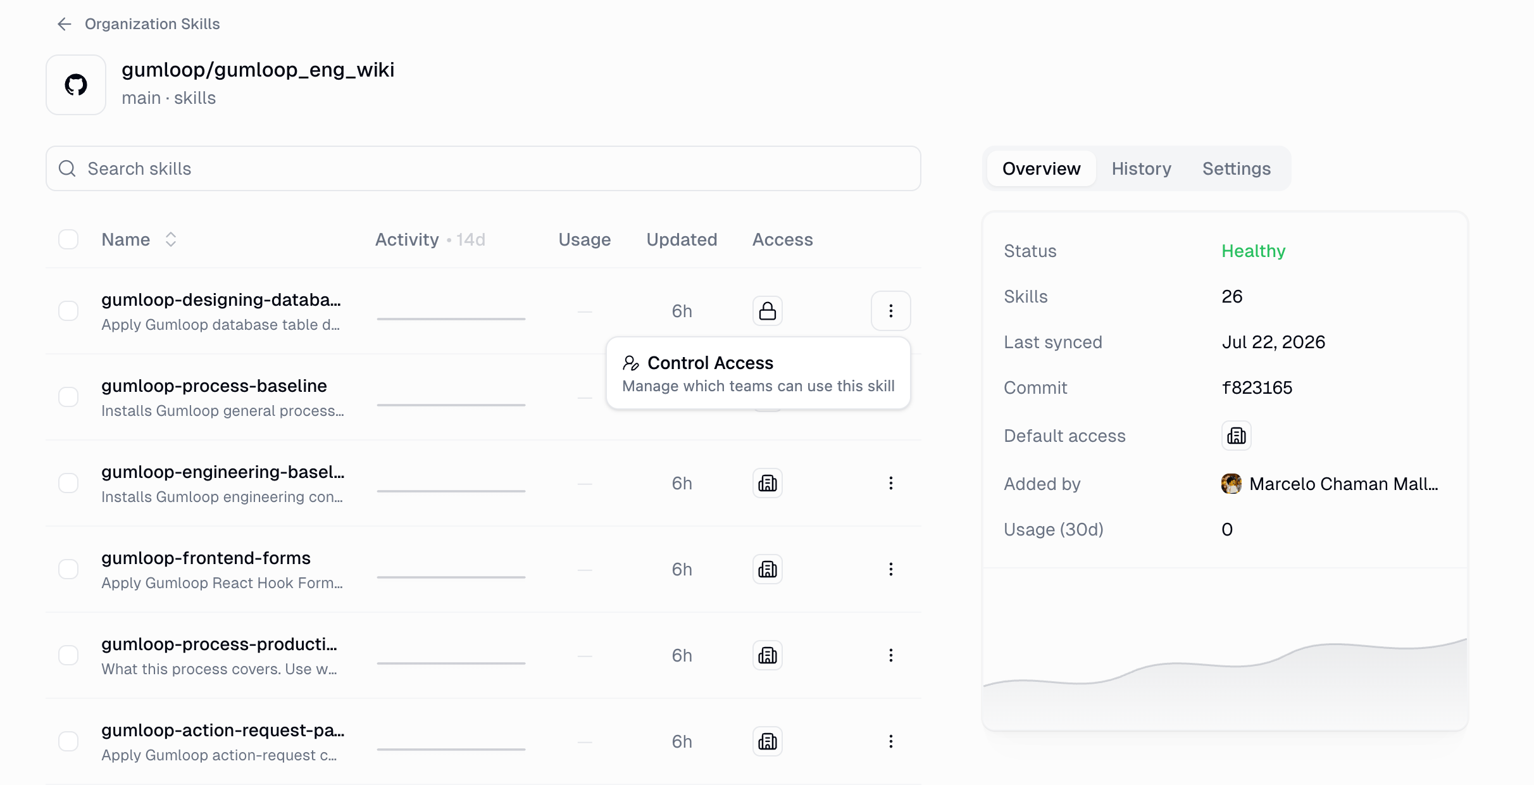Open the gumloop-action-request-pa… skill

223,730
